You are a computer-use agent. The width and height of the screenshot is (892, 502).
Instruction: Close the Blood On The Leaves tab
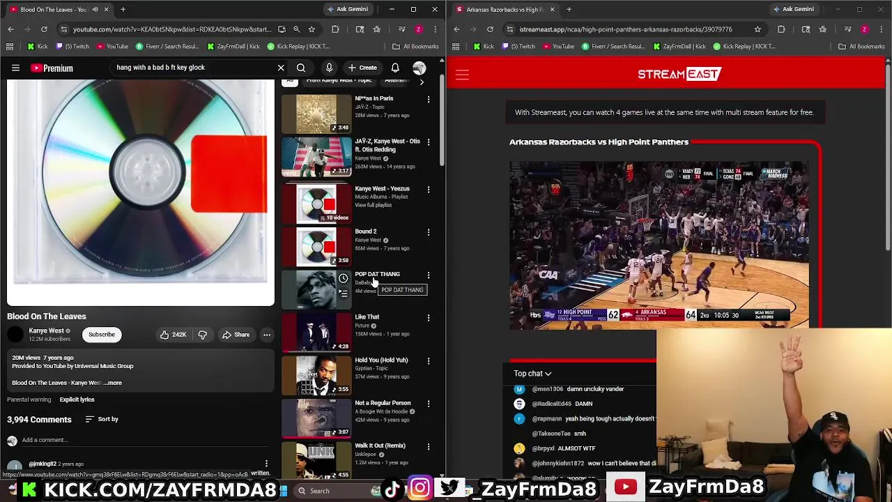(106, 9)
